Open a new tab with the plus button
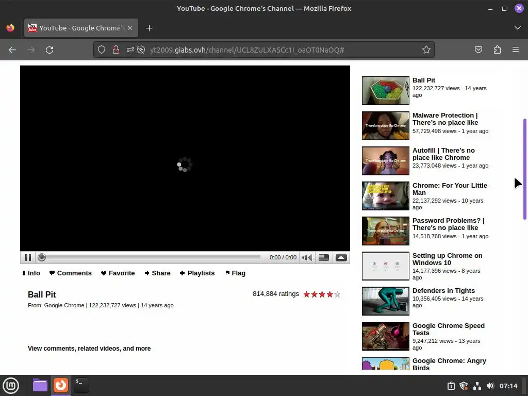This screenshot has height=396, width=528. point(150,28)
